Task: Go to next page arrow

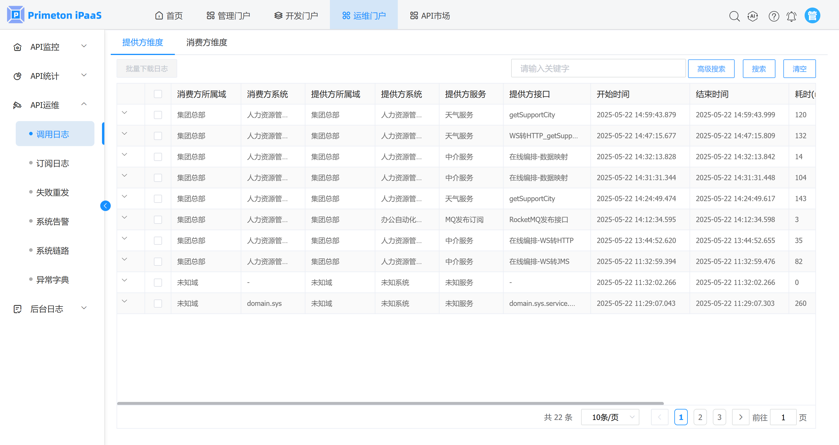Action: pos(740,417)
